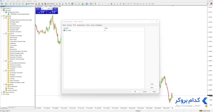Zoom in on the chart

click(66, 4)
